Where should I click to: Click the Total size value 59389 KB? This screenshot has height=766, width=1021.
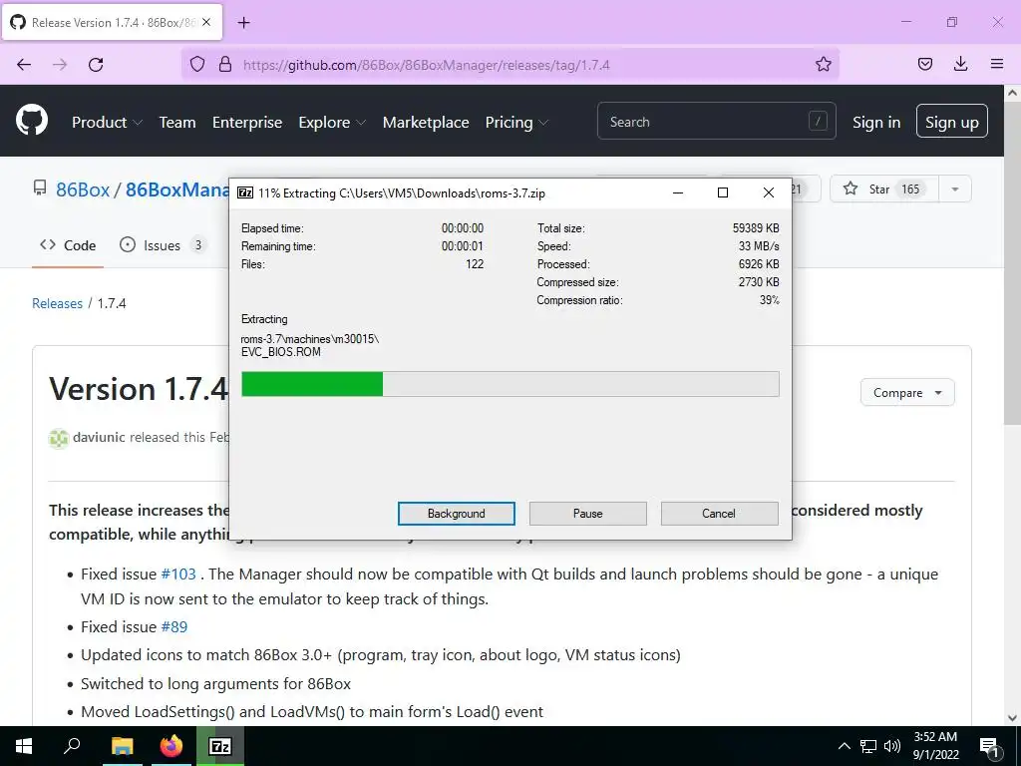tap(756, 228)
